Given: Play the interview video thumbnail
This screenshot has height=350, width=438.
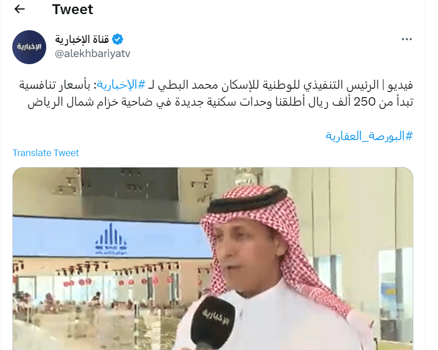Looking at the screenshot, I should tap(212, 258).
